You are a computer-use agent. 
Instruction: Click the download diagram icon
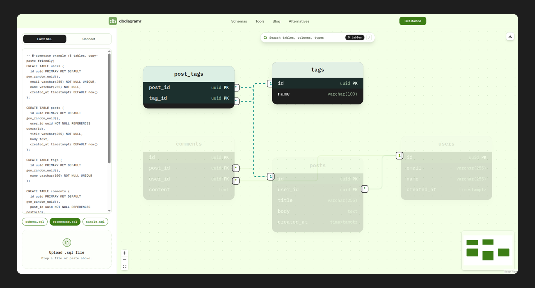[x=510, y=36]
